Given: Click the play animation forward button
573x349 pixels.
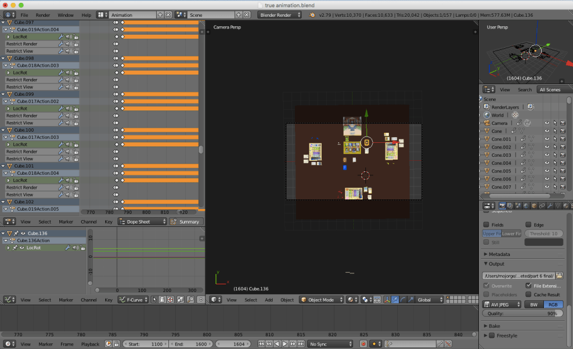Looking at the screenshot, I should click(285, 344).
